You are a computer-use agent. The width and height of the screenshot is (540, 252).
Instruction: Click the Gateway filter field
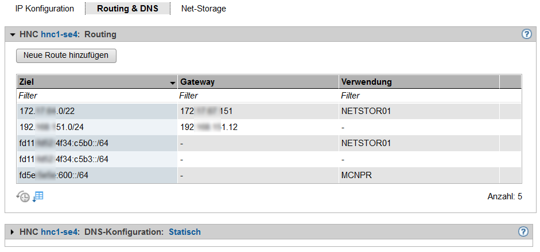point(258,96)
